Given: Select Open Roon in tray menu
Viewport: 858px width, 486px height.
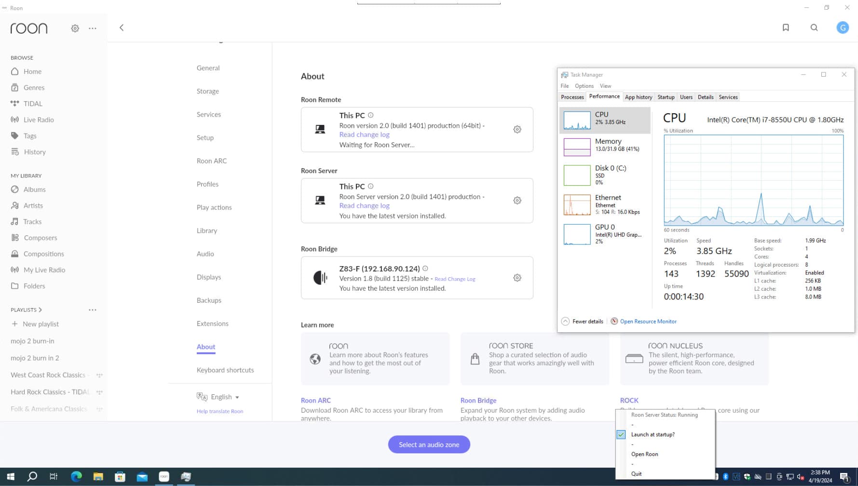Looking at the screenshot, I should (644, 454).
